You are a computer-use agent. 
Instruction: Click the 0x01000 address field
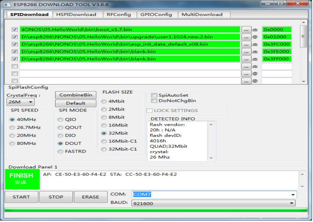click(277, 37)
